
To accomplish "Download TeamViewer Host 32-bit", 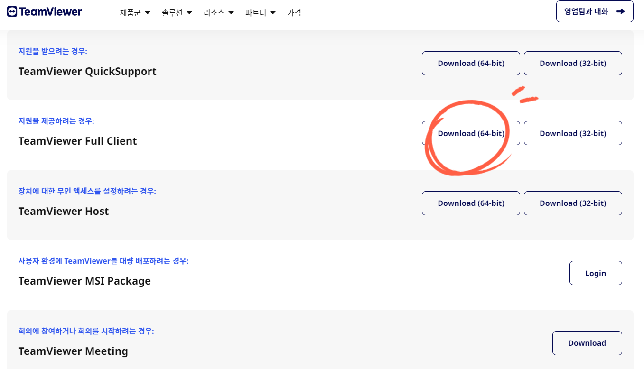I will point(573,203).
